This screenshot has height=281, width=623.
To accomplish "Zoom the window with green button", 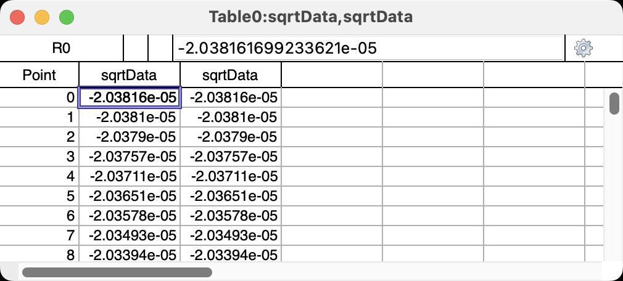I will pos(67,17).
